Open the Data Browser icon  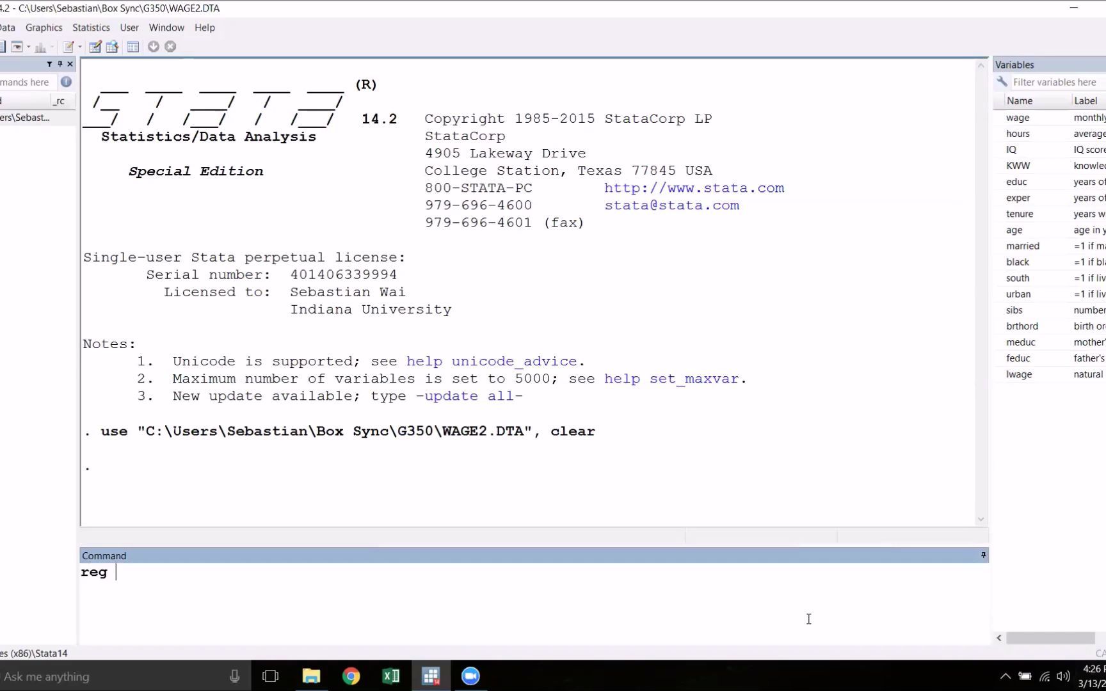click(x=112, y=47)
